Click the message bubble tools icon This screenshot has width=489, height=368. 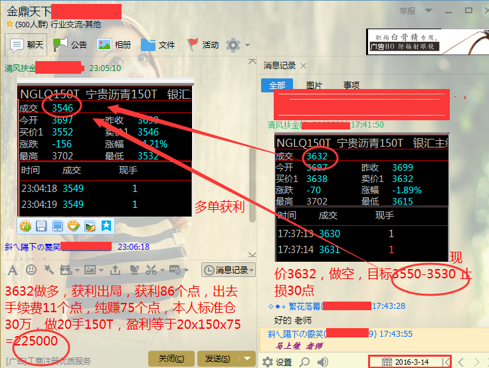pyautogui.click(x=175, y=270)
